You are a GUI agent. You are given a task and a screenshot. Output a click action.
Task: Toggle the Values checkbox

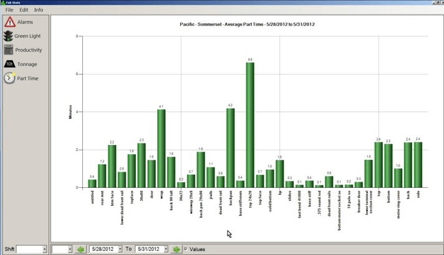(186, 249)
